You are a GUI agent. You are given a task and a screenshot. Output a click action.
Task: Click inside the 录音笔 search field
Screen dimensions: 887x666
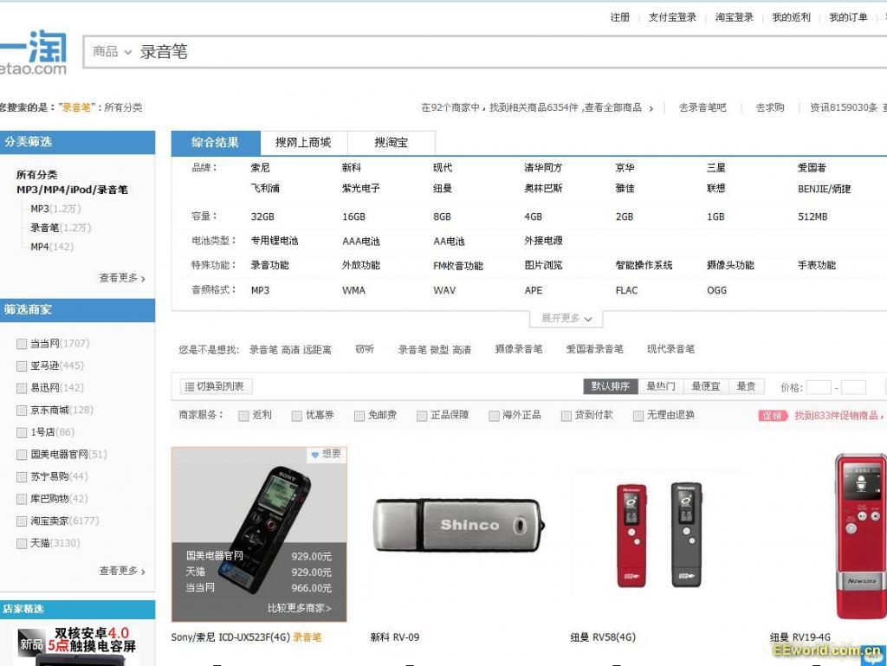point(509,52)
